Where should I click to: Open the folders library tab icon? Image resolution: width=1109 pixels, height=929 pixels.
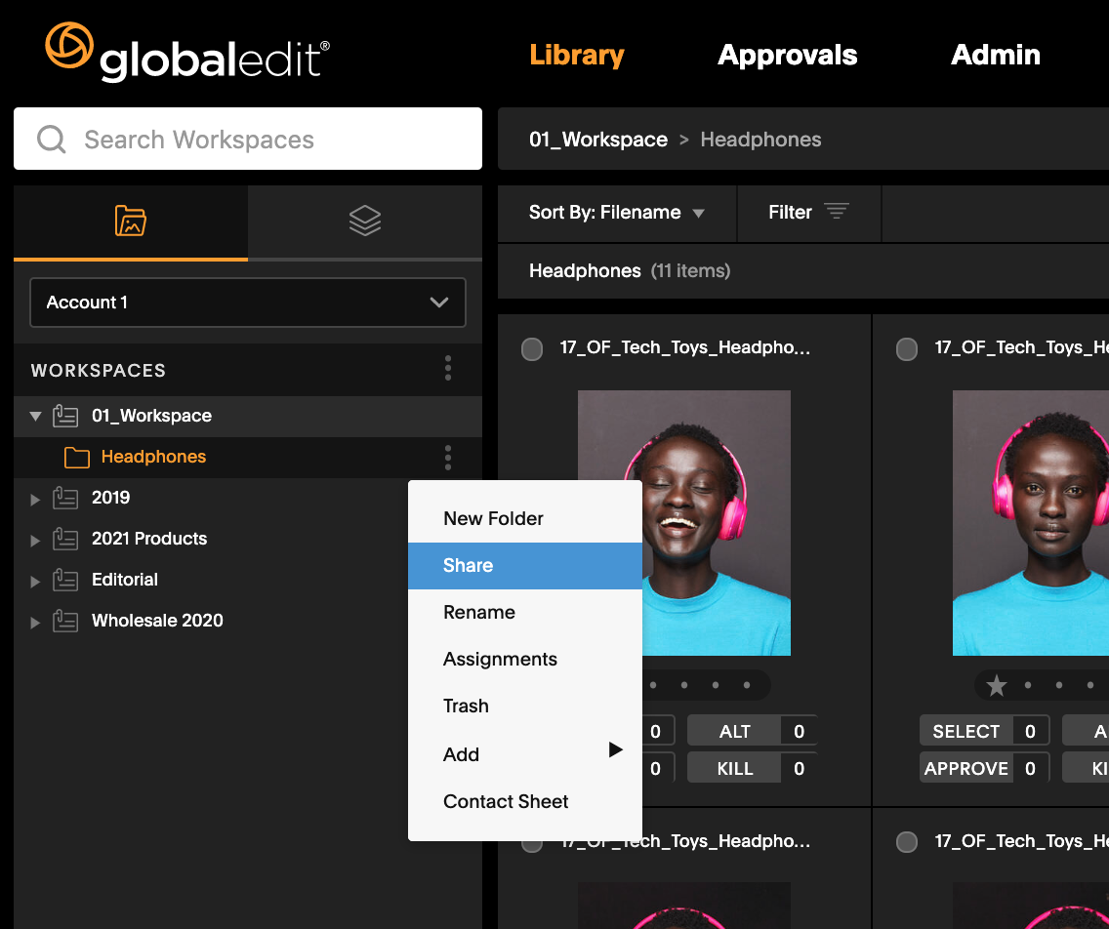point(130,221)
